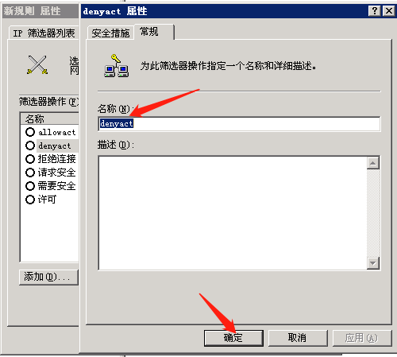Click description box scroll up arrow
The width and height of the screenshot is (397, 357).
point(373,163)
